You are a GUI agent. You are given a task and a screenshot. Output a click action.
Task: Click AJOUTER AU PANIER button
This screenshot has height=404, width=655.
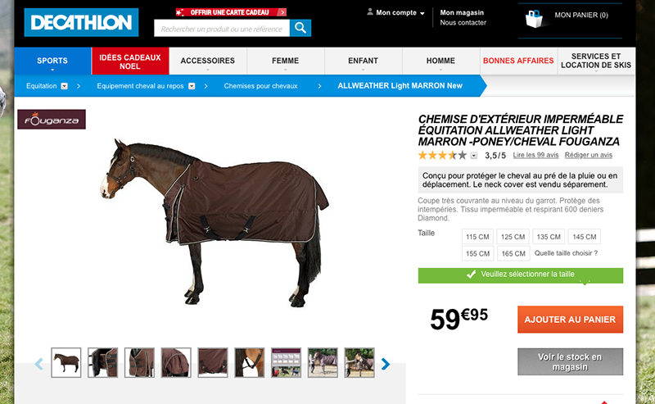click(570, 320)
